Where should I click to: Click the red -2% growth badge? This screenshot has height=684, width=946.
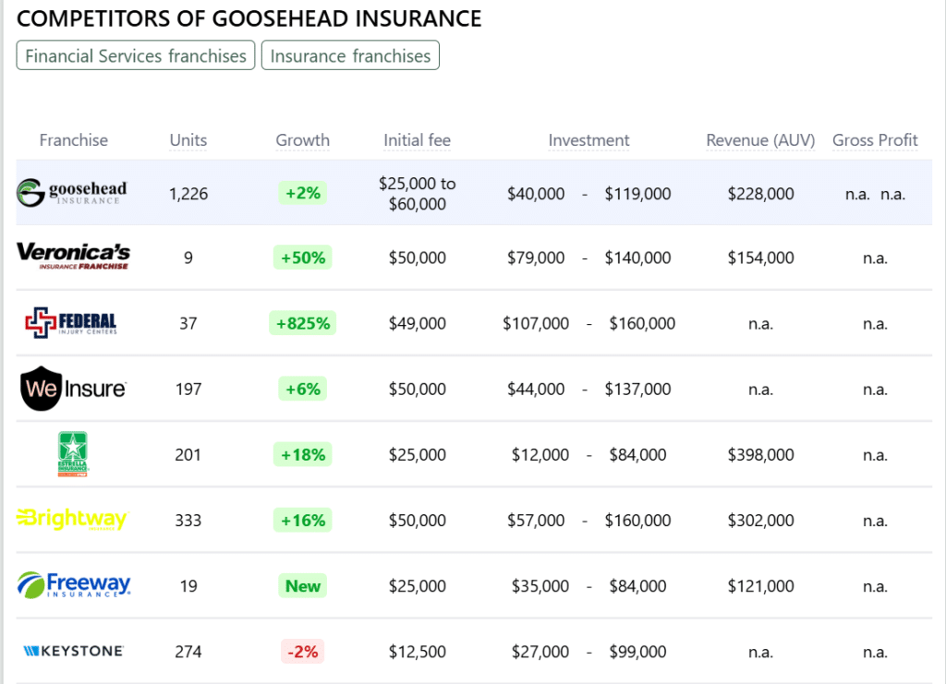pos(302,652)
